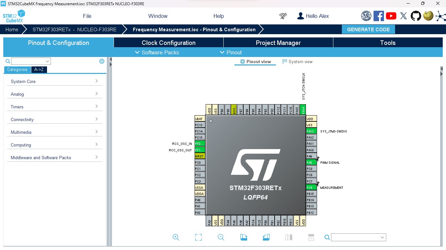Click the VBAT pin

point(200,119)
